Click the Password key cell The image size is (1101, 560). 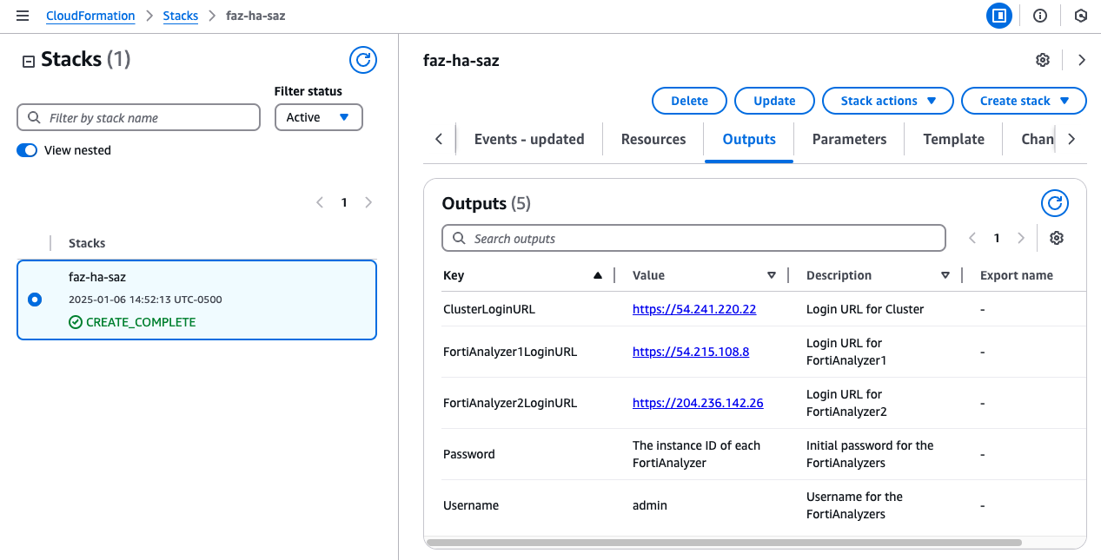(x=469, y=454)
